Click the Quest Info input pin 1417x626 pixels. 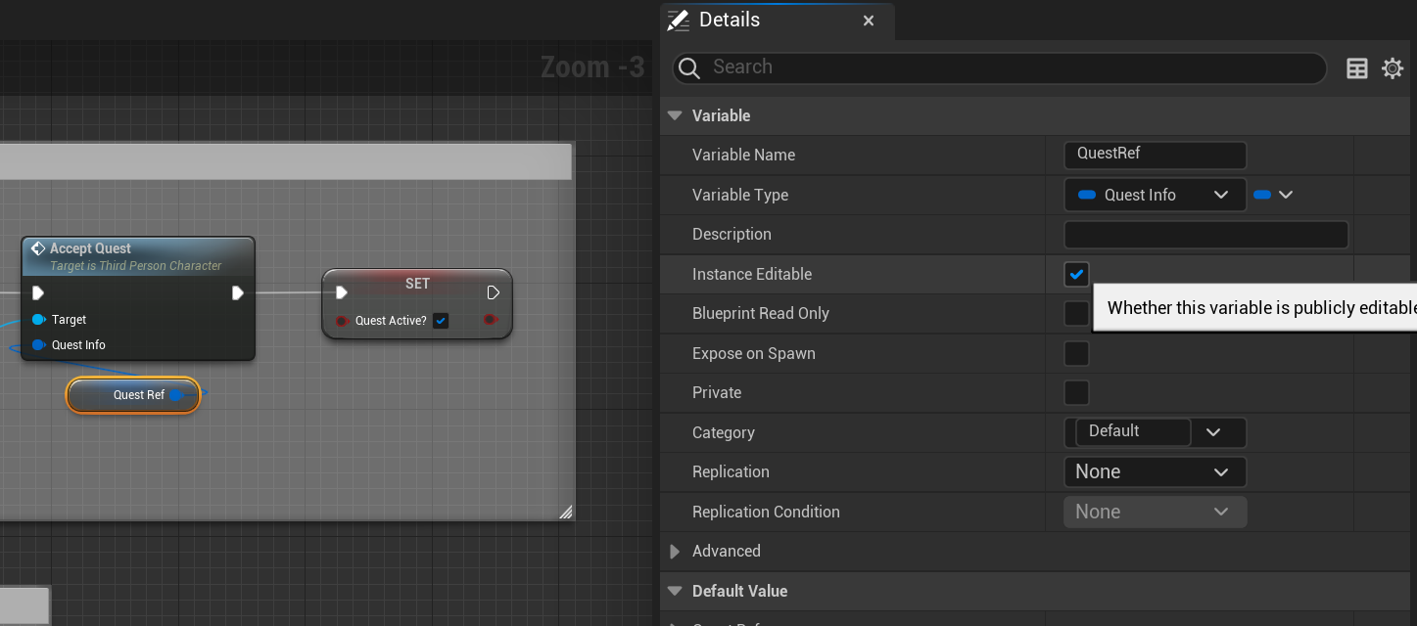[39, 345]
